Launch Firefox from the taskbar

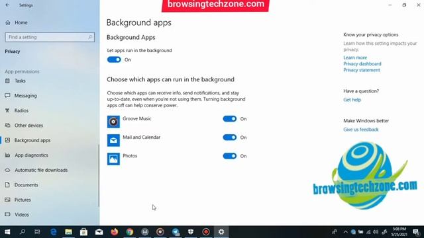(115, 232)
